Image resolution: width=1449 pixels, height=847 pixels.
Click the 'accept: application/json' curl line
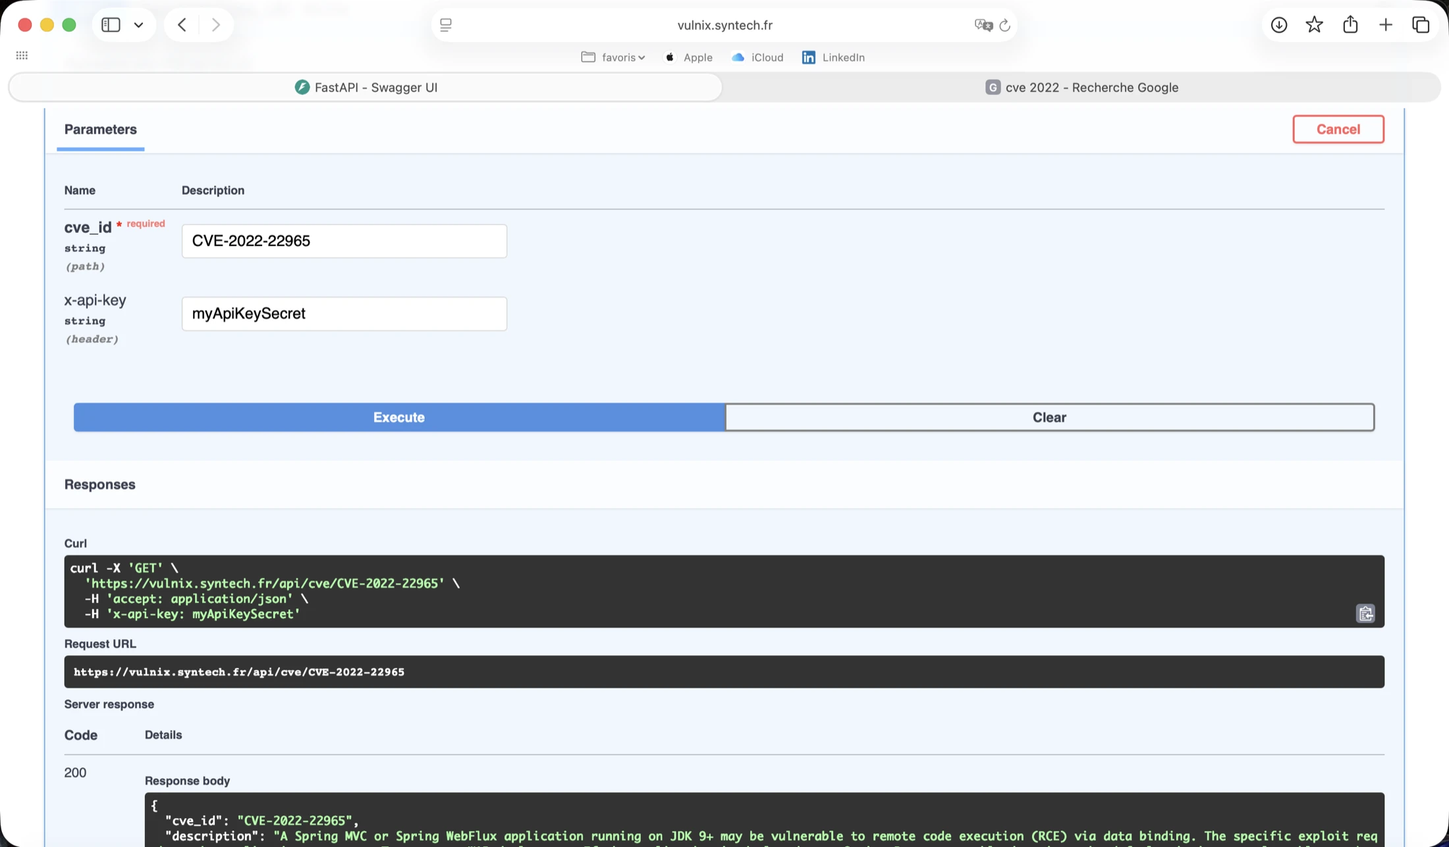tap(196, 599)
